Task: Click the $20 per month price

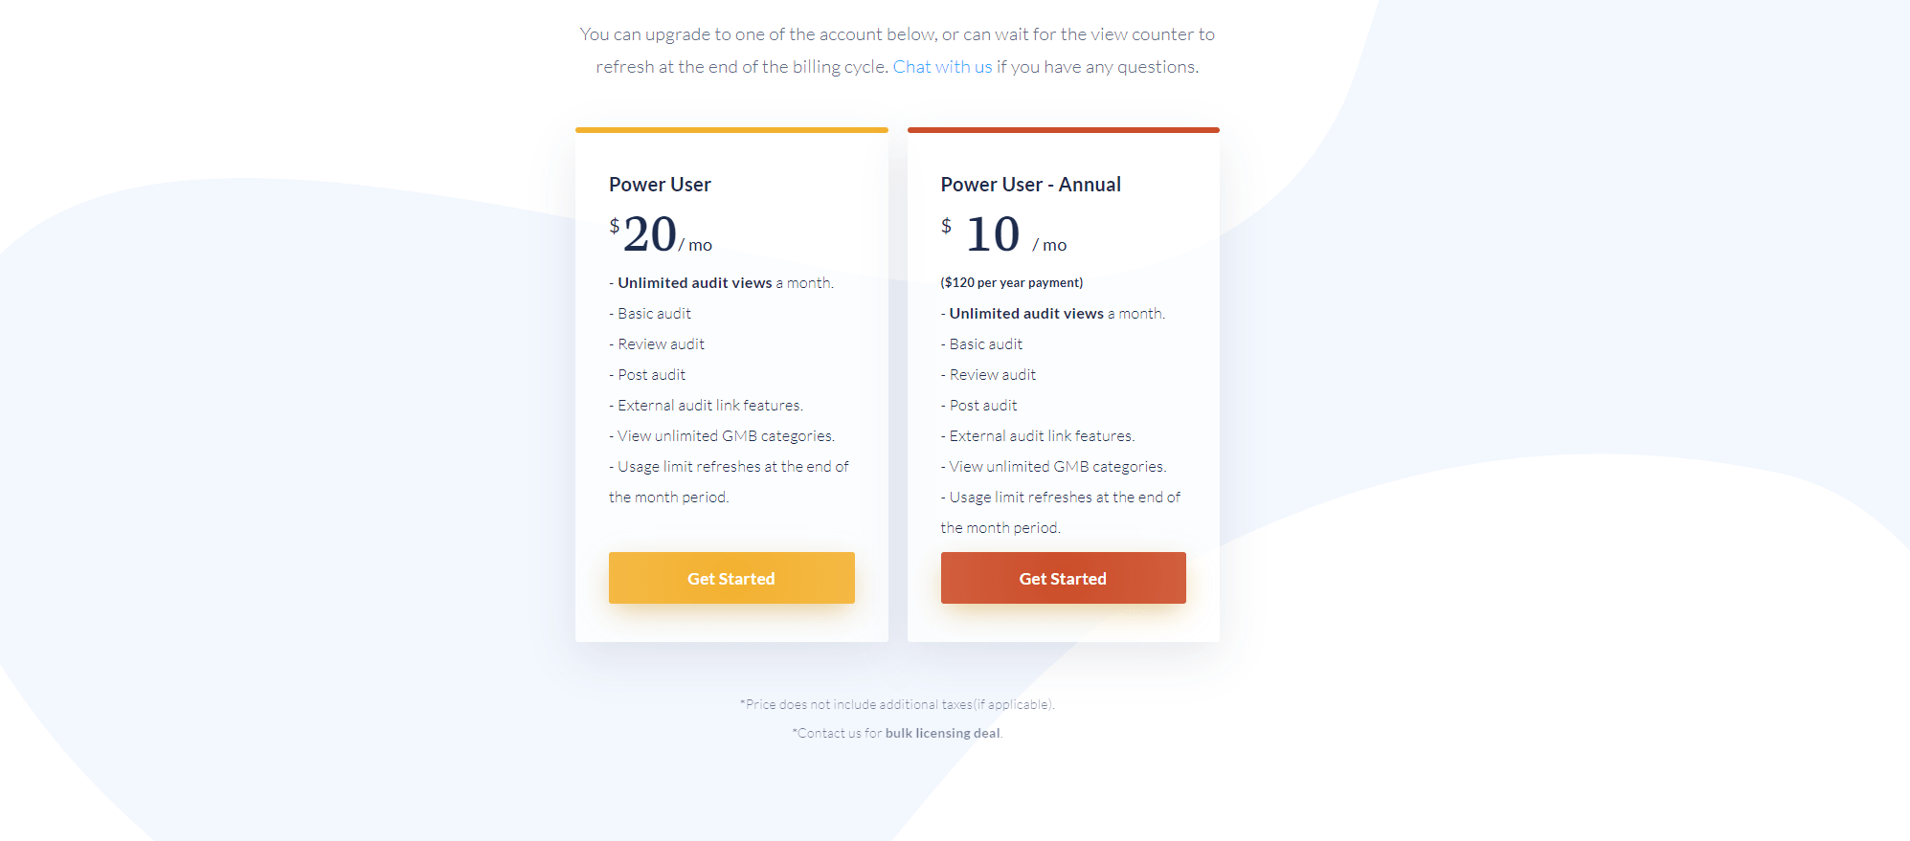Action: (x=651, y=234)
